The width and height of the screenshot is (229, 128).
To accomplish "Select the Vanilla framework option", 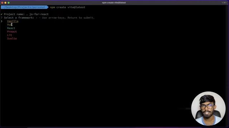I will (x=13, y=21).
